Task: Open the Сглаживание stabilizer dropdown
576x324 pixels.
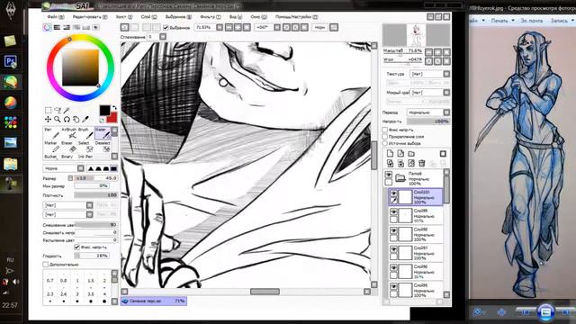Action: [163, 37]
